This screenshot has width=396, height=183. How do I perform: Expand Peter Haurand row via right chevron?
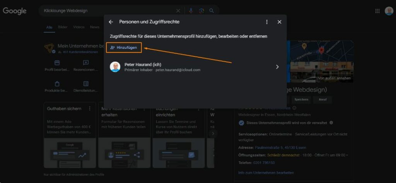[x=277, y=67]
